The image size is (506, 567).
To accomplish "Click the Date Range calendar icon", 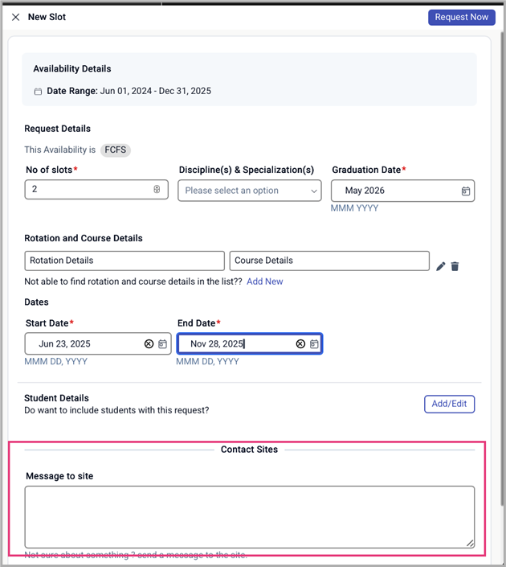I will (38, 92).
